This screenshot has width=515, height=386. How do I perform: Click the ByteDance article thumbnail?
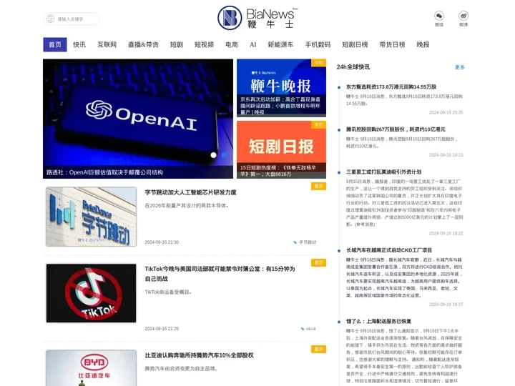click(92, 217)
